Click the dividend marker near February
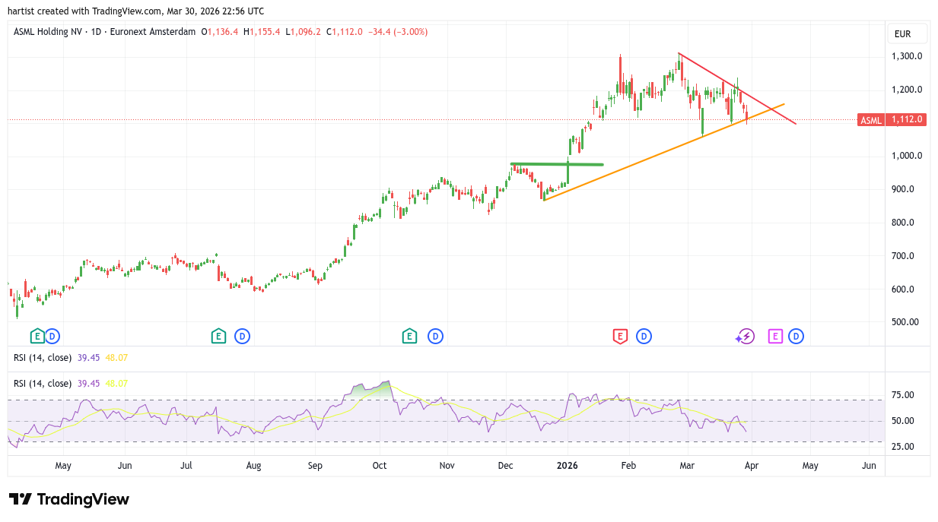 point(644,336)
